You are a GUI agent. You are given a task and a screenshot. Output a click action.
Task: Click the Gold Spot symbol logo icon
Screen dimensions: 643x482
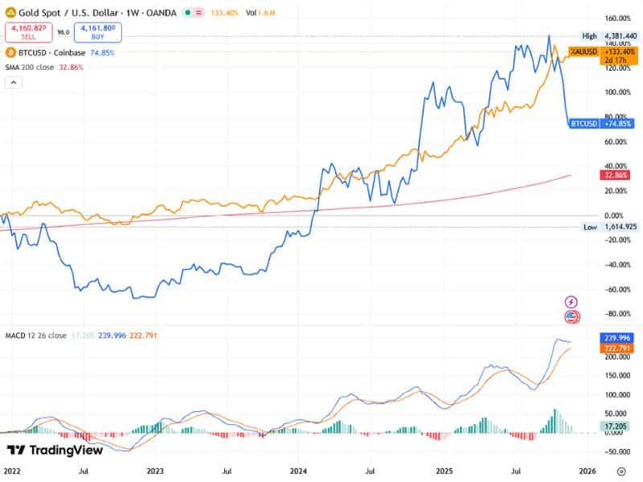click(11, 11)
